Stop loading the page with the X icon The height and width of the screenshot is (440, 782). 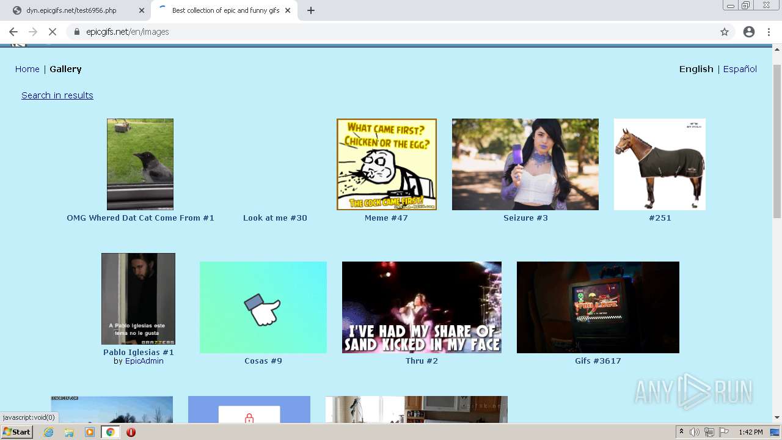[53, 32]
